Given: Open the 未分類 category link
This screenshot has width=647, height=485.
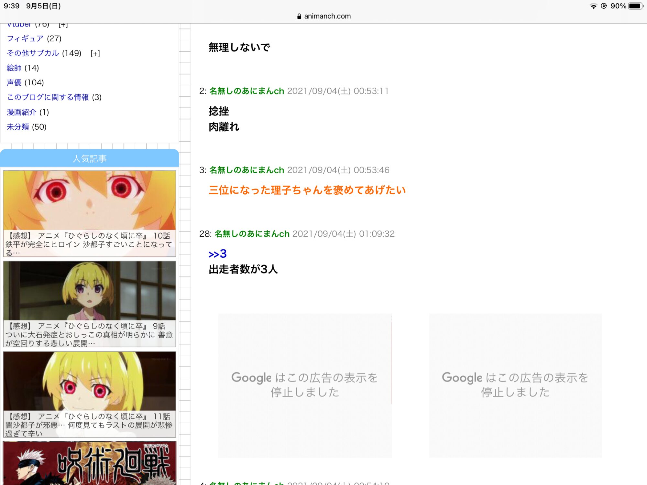Looking at the screenshot, I should click(18, 127).
